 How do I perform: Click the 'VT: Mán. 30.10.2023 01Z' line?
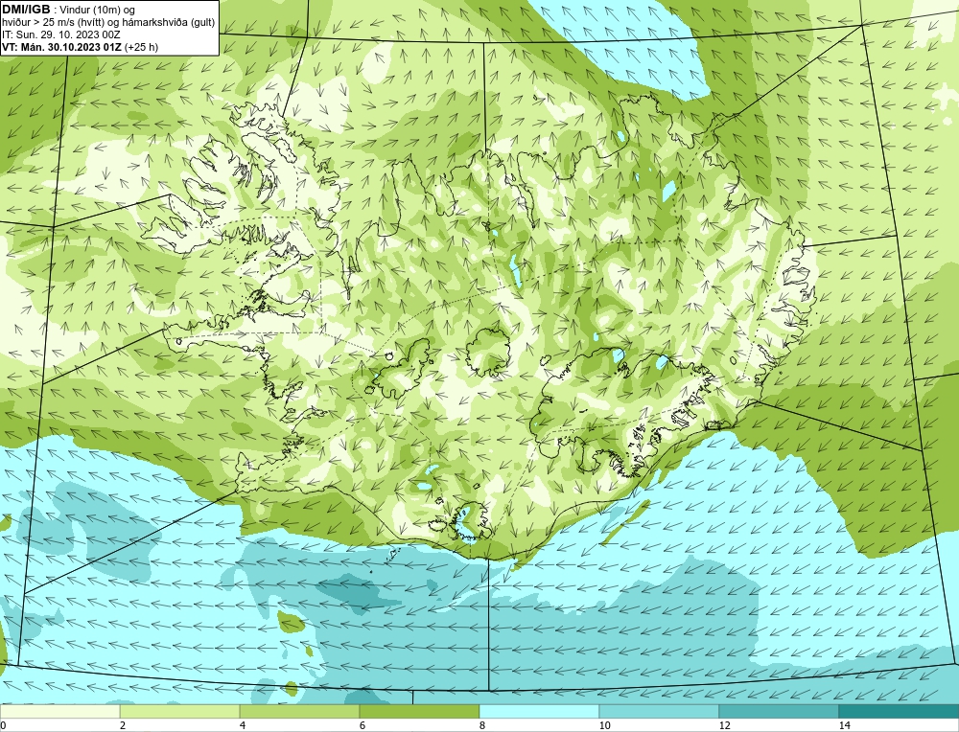81,47
